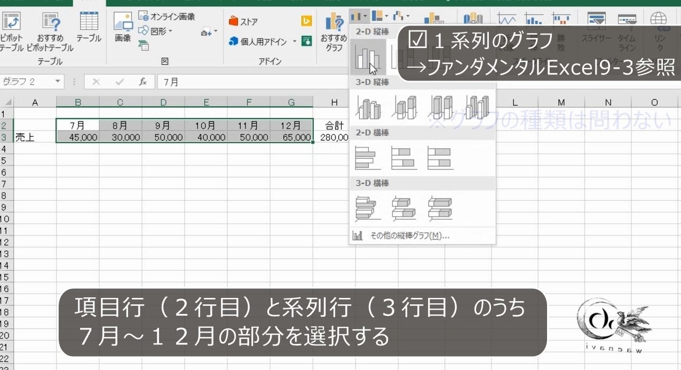Click the 10月 header cell
The height and width of the screenshot is (370, 681).
(x=206, y=125)
